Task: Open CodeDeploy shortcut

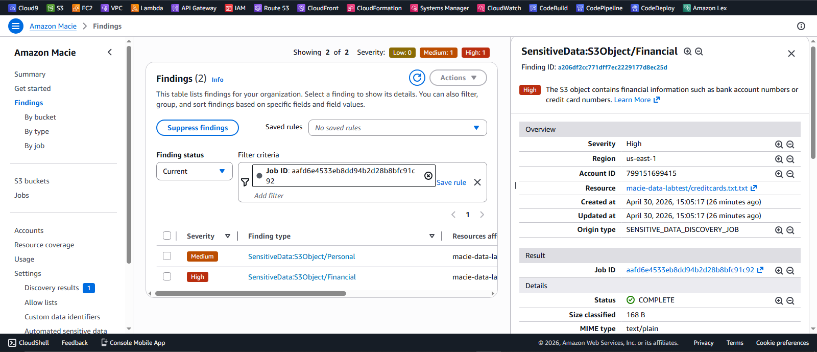Action: [x=653, y=8]
